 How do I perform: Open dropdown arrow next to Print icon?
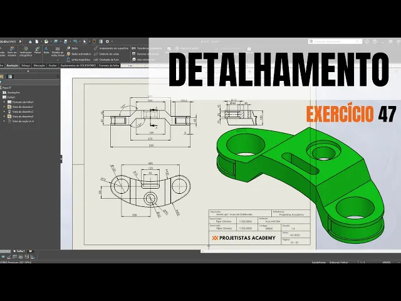coord(70,41)
